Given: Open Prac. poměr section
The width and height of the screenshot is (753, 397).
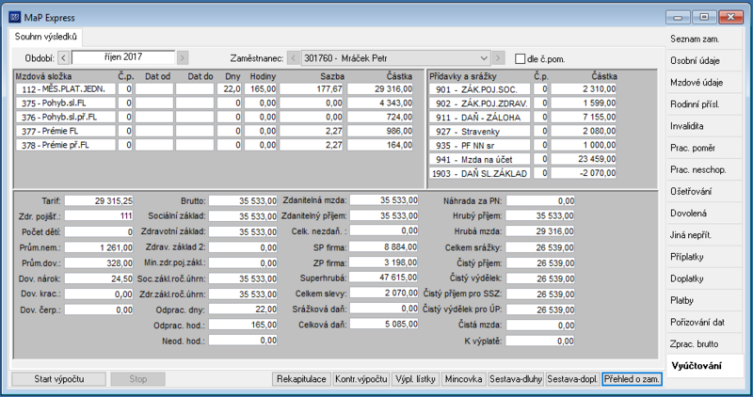Looking at the screenshot, I should (705, 148).
